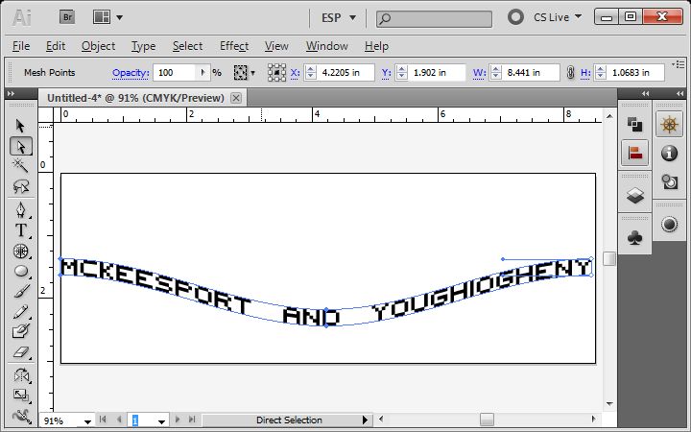Click in the opacity value field
Screen dimensions: 691x432
(174, 73)
